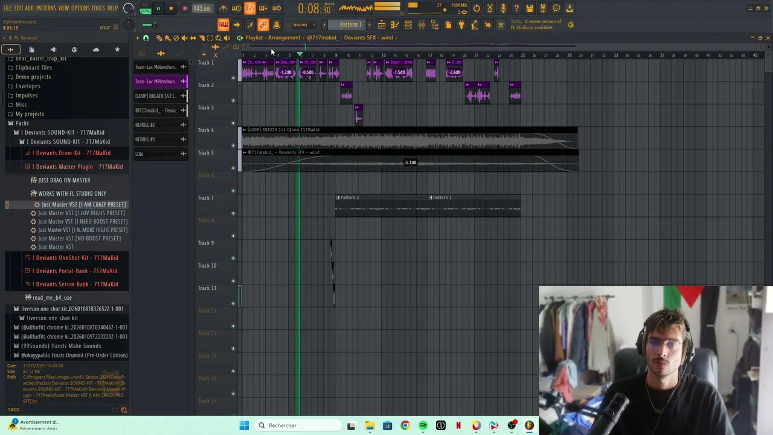Open the Playlist options menu arrow
The width and height of the screenshot is (773, 435).
coord(138,38)
